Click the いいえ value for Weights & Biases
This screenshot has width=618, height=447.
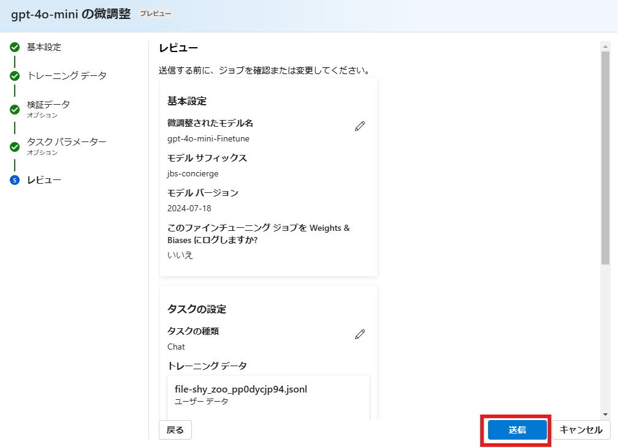click(x=180, y=255)
